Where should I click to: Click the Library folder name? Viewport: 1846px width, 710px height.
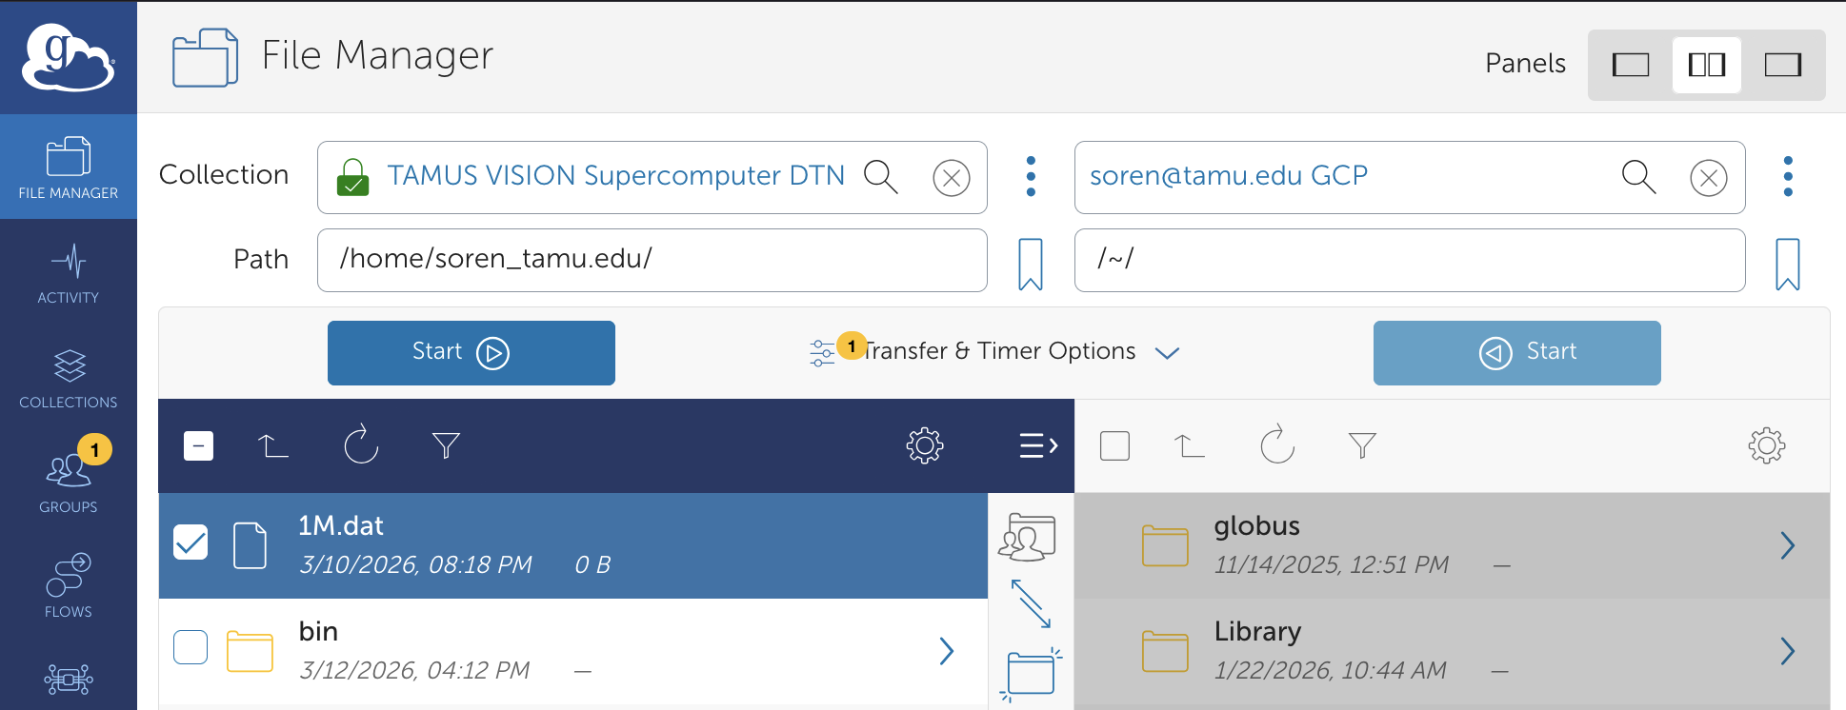1257,632
